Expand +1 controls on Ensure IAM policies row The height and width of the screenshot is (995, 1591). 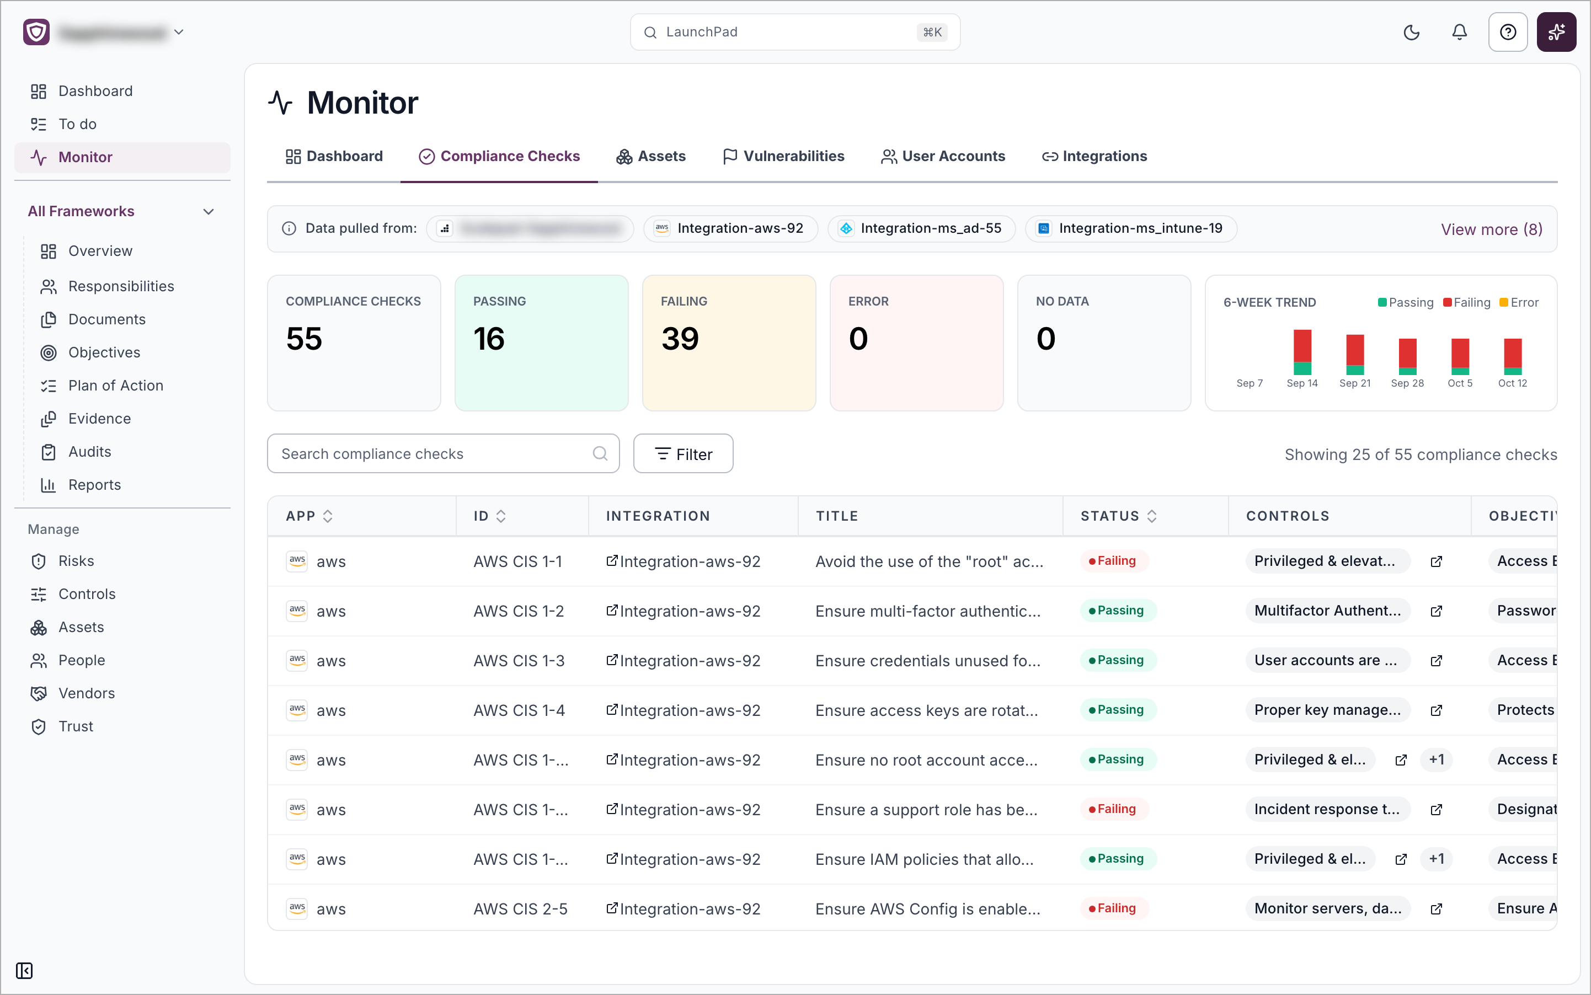pos(1437,859)
